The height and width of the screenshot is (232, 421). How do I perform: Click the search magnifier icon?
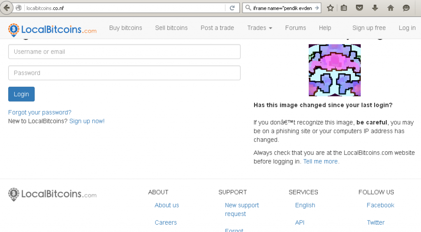coord(248,8)
